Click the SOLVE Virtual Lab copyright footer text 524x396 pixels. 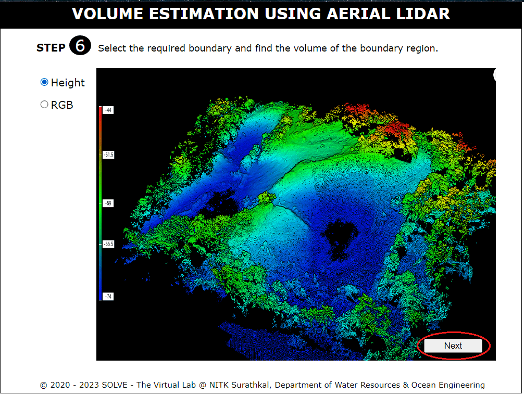[x=262, y=385]
